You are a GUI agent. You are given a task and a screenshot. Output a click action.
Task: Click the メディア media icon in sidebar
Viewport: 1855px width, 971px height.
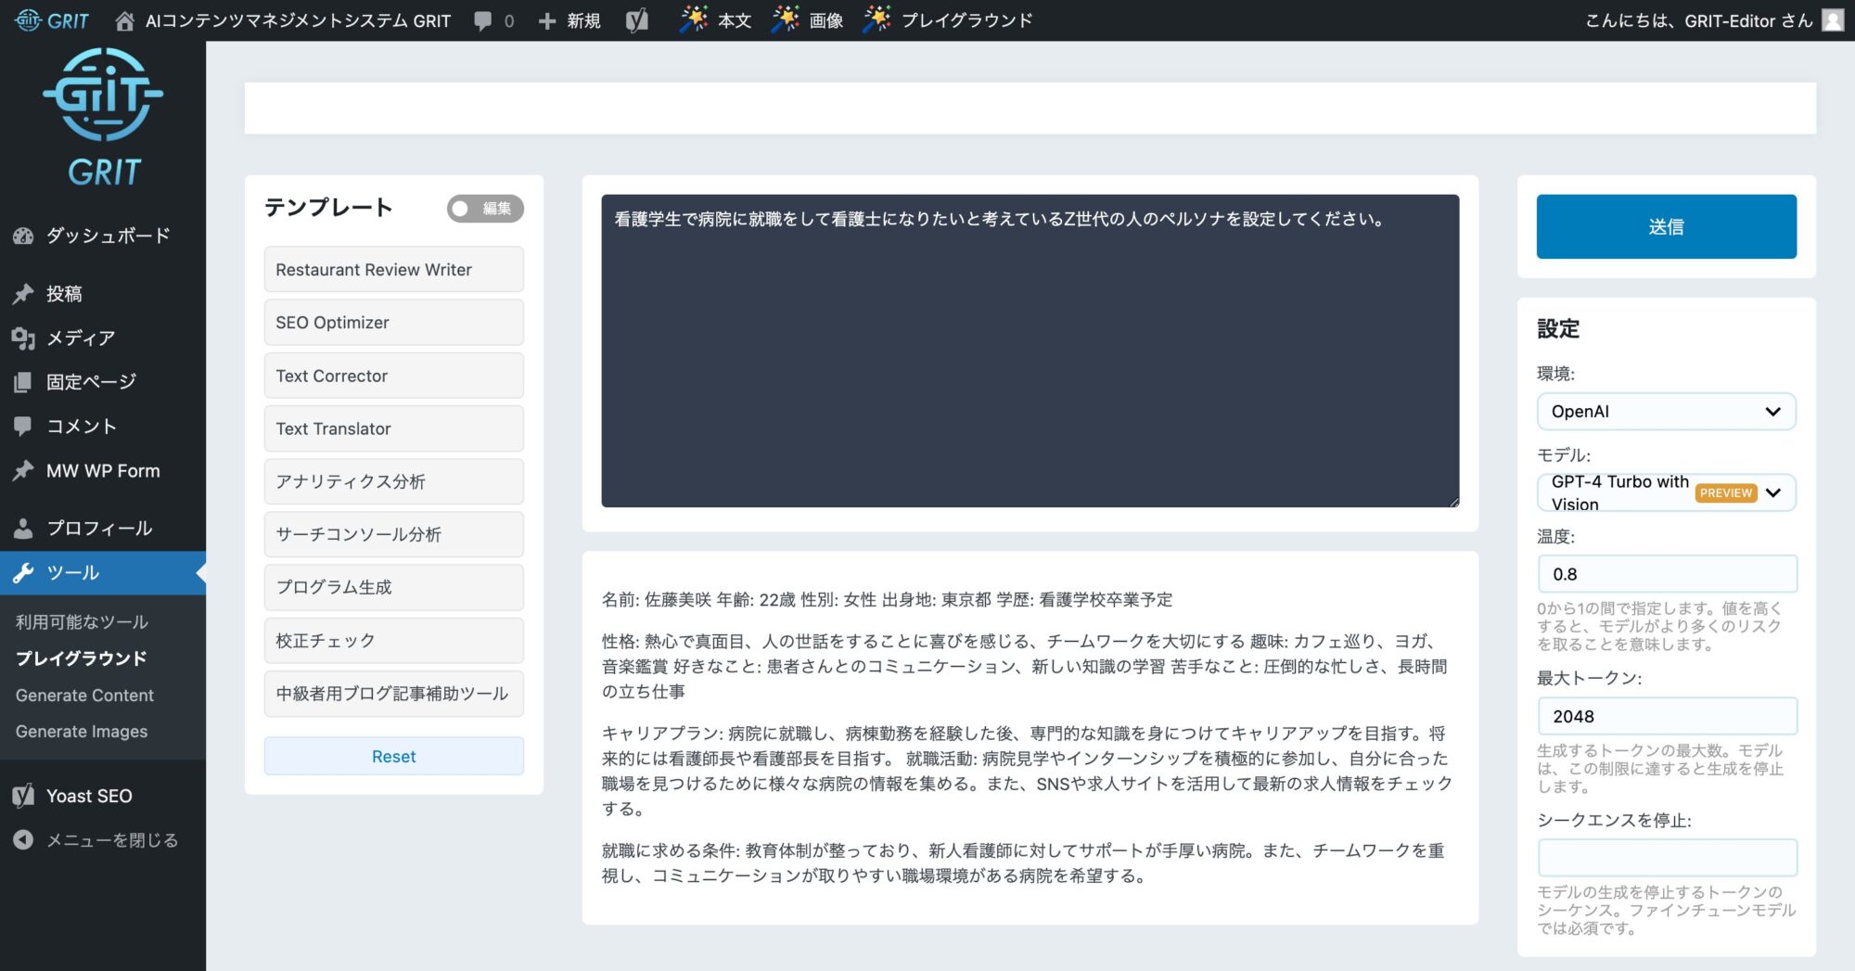tap(23, 339)
